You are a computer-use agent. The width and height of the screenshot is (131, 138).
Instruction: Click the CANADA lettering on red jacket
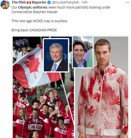35,127
